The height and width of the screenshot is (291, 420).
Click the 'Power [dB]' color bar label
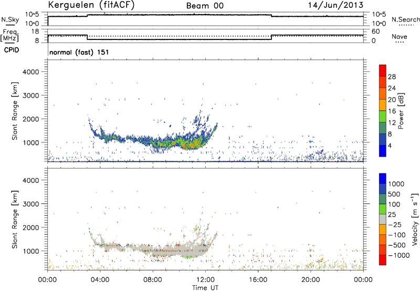point(401,111)
